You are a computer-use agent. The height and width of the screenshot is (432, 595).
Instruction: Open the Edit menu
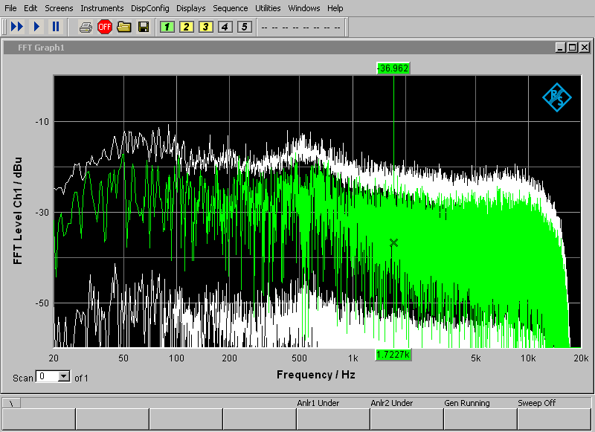pyautogui.click(x=30, y=8)
